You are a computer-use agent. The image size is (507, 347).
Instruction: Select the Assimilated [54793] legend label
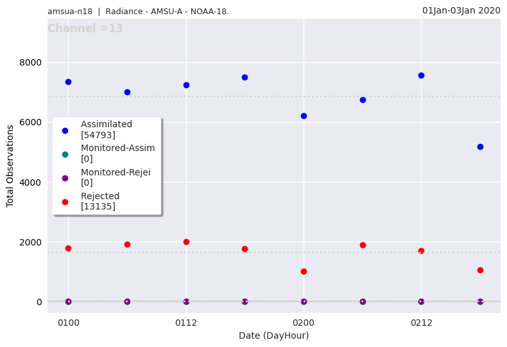pos(107,130)
